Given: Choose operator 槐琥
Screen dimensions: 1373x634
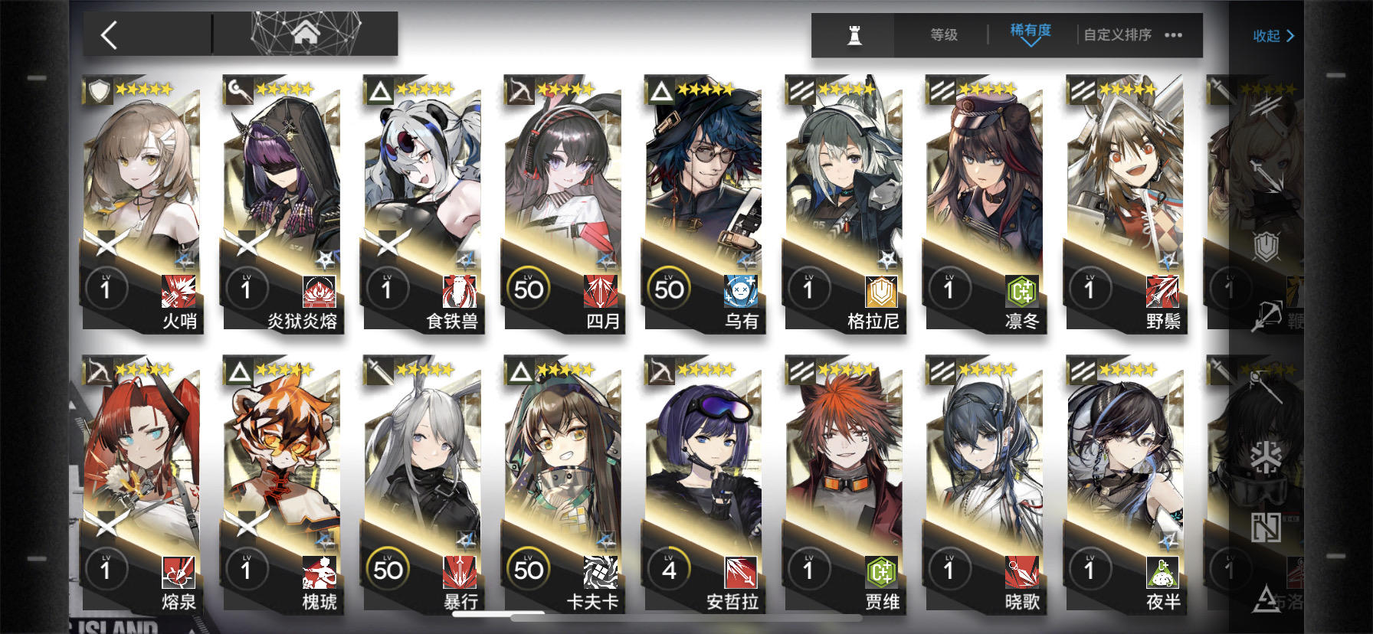Looking at the screenshot, I should coord(282,484).
